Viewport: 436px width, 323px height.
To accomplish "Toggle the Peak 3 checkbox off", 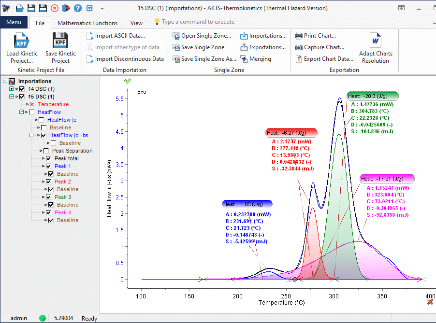I will click(48, 197).
